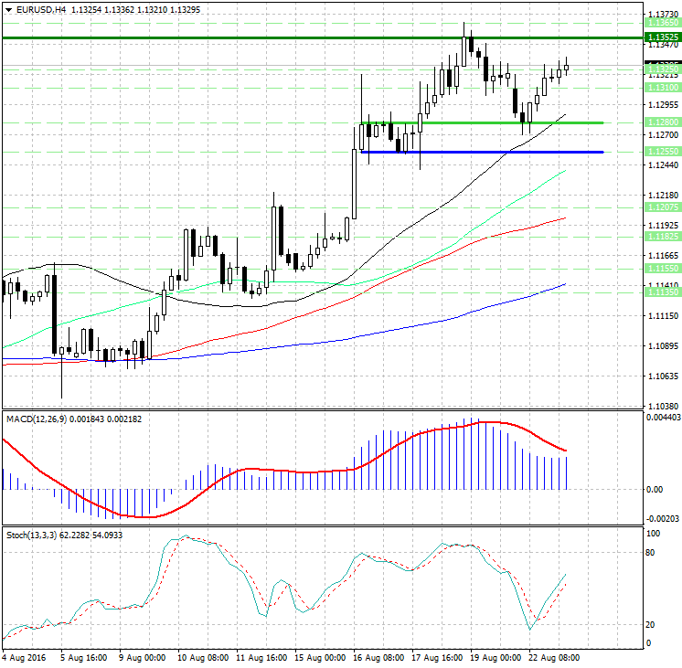Select the Stochastic 20 level label
This screenshot has height=668, width=682.
coord(650,625)
